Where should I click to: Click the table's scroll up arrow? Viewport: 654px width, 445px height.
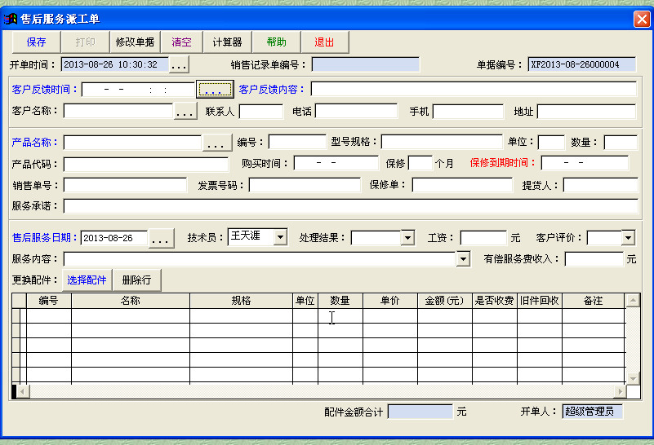[633, 300]
